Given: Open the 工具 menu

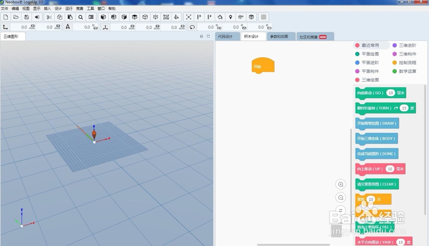Looking at the screenshot, I should pos(90,9).
